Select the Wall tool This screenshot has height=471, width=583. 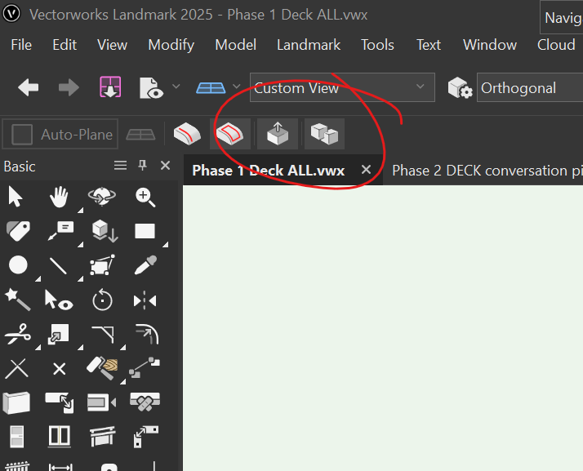[16, 402]
